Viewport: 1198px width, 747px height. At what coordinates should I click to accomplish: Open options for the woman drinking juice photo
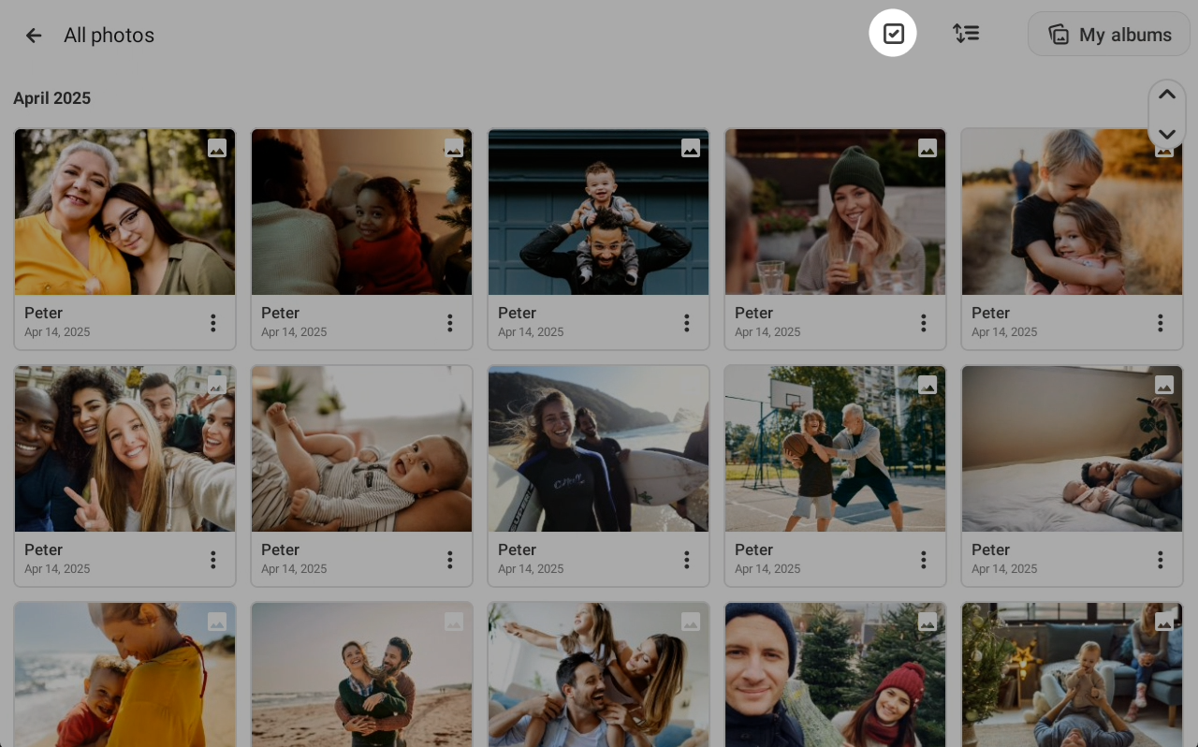tap(924, 323)
